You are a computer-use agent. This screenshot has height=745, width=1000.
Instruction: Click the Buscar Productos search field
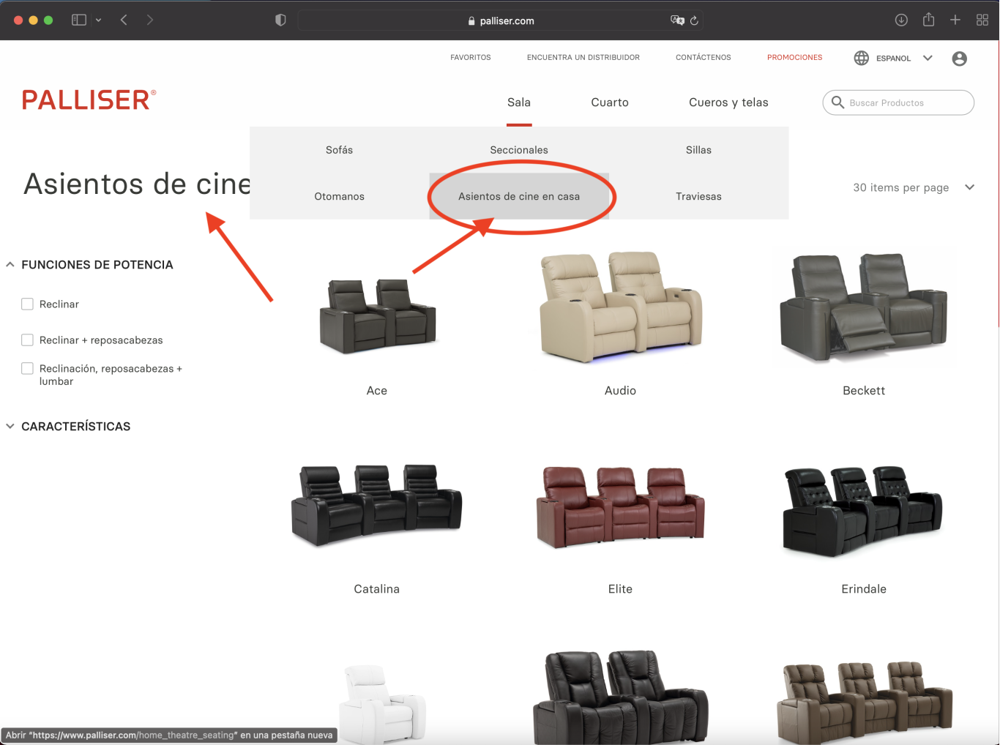(x=898, y=102)
